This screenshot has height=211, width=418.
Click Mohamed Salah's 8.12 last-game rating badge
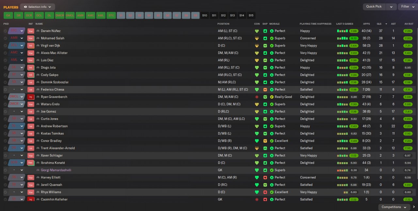pos(354,38)
